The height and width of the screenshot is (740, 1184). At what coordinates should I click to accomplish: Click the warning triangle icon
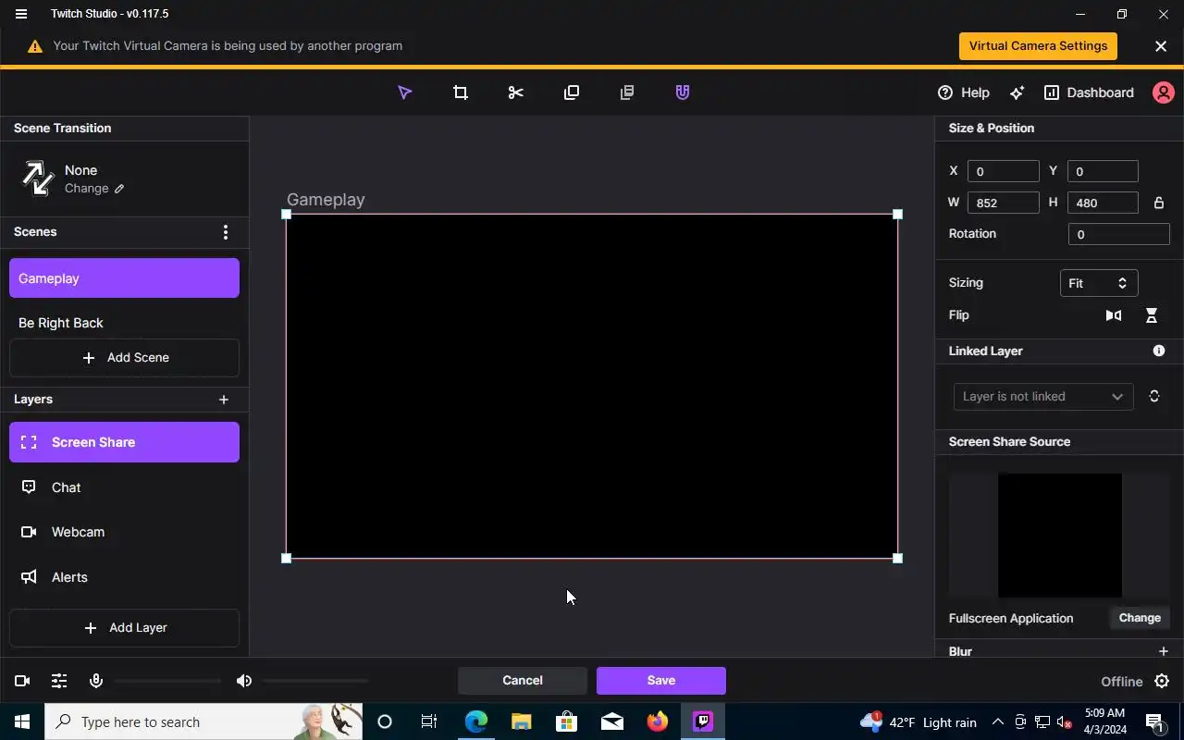click(35, 46)
